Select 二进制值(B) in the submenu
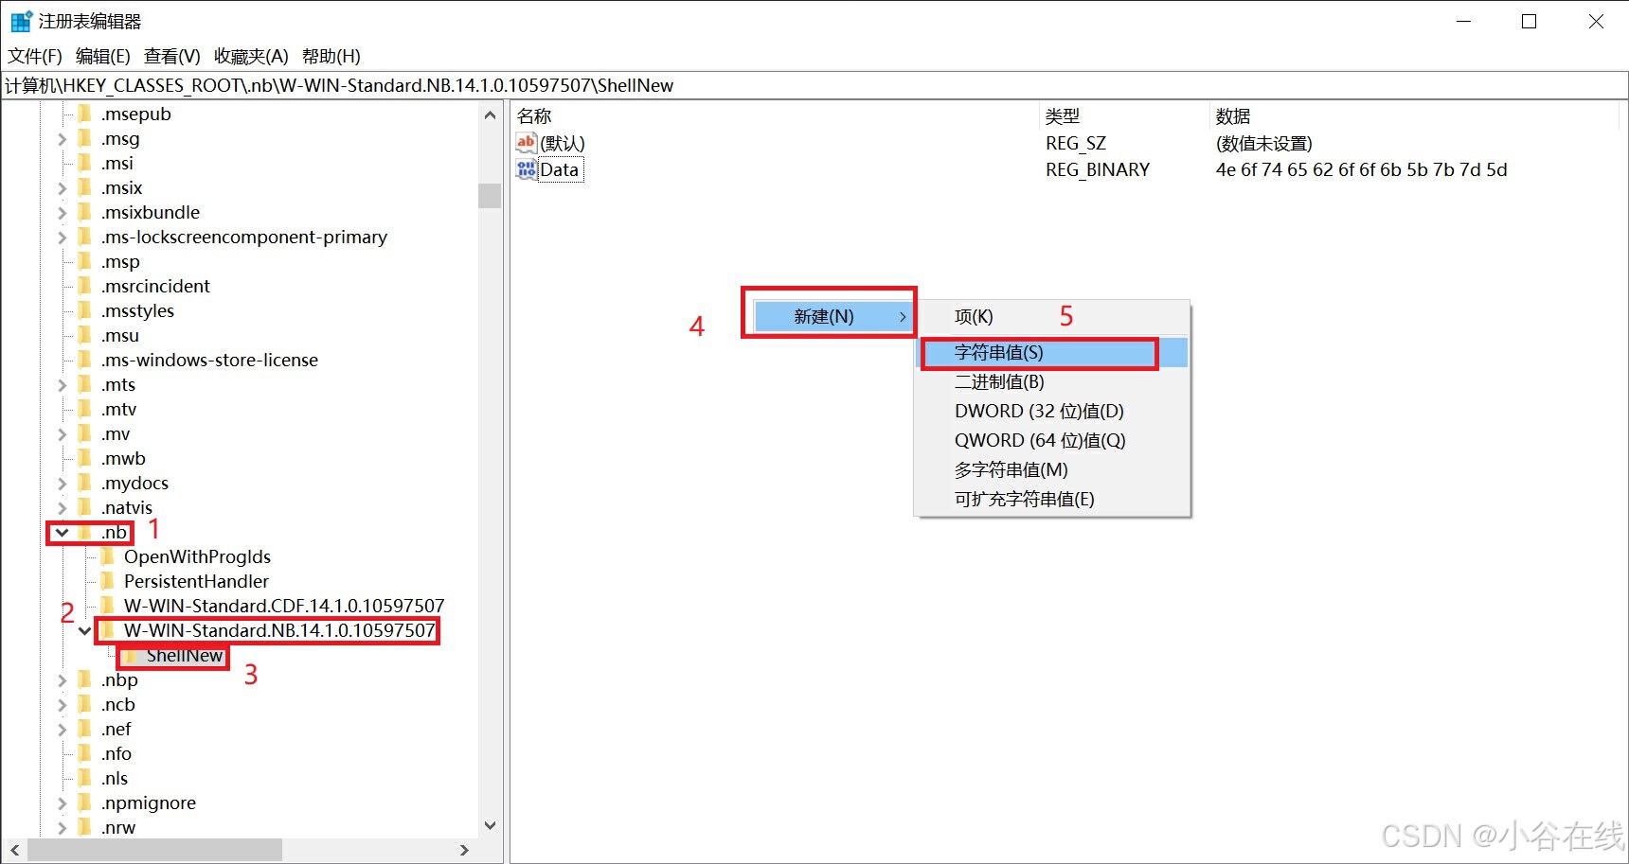1629x864 pixels. (1051, 381)
